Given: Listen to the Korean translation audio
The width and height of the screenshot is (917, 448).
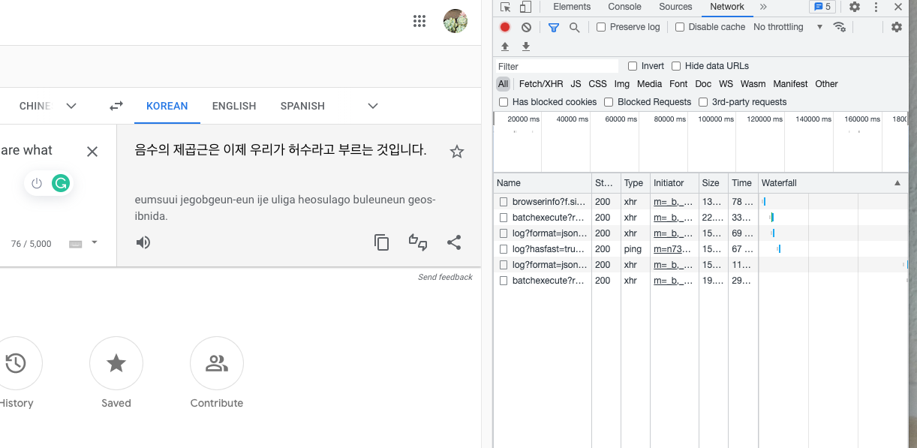Looking at the screenshot, I should [143, 242].
